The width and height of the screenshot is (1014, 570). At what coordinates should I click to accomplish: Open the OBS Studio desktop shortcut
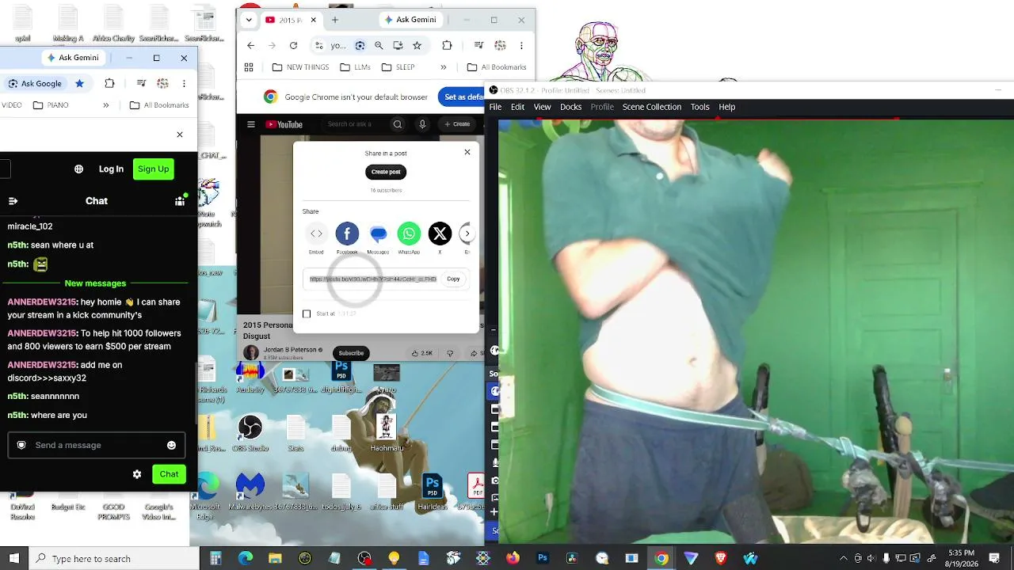(x=250, y=432)
